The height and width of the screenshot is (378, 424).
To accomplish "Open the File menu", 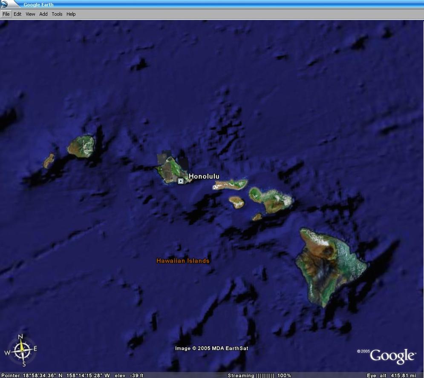I will (6, 14).
